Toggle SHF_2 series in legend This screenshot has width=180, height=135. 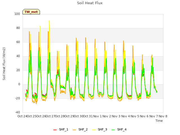[x=80, y=129]
